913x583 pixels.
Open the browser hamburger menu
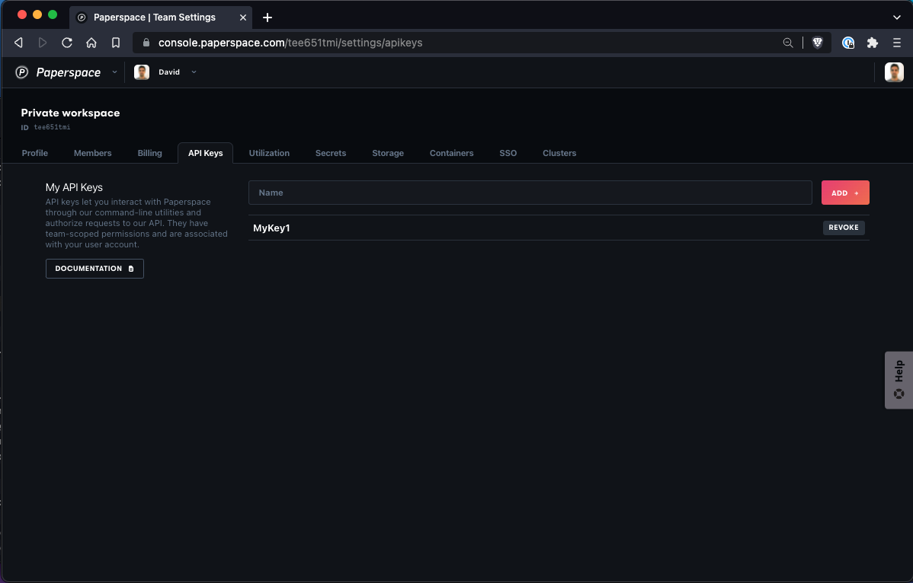click(x=897, y=43)
